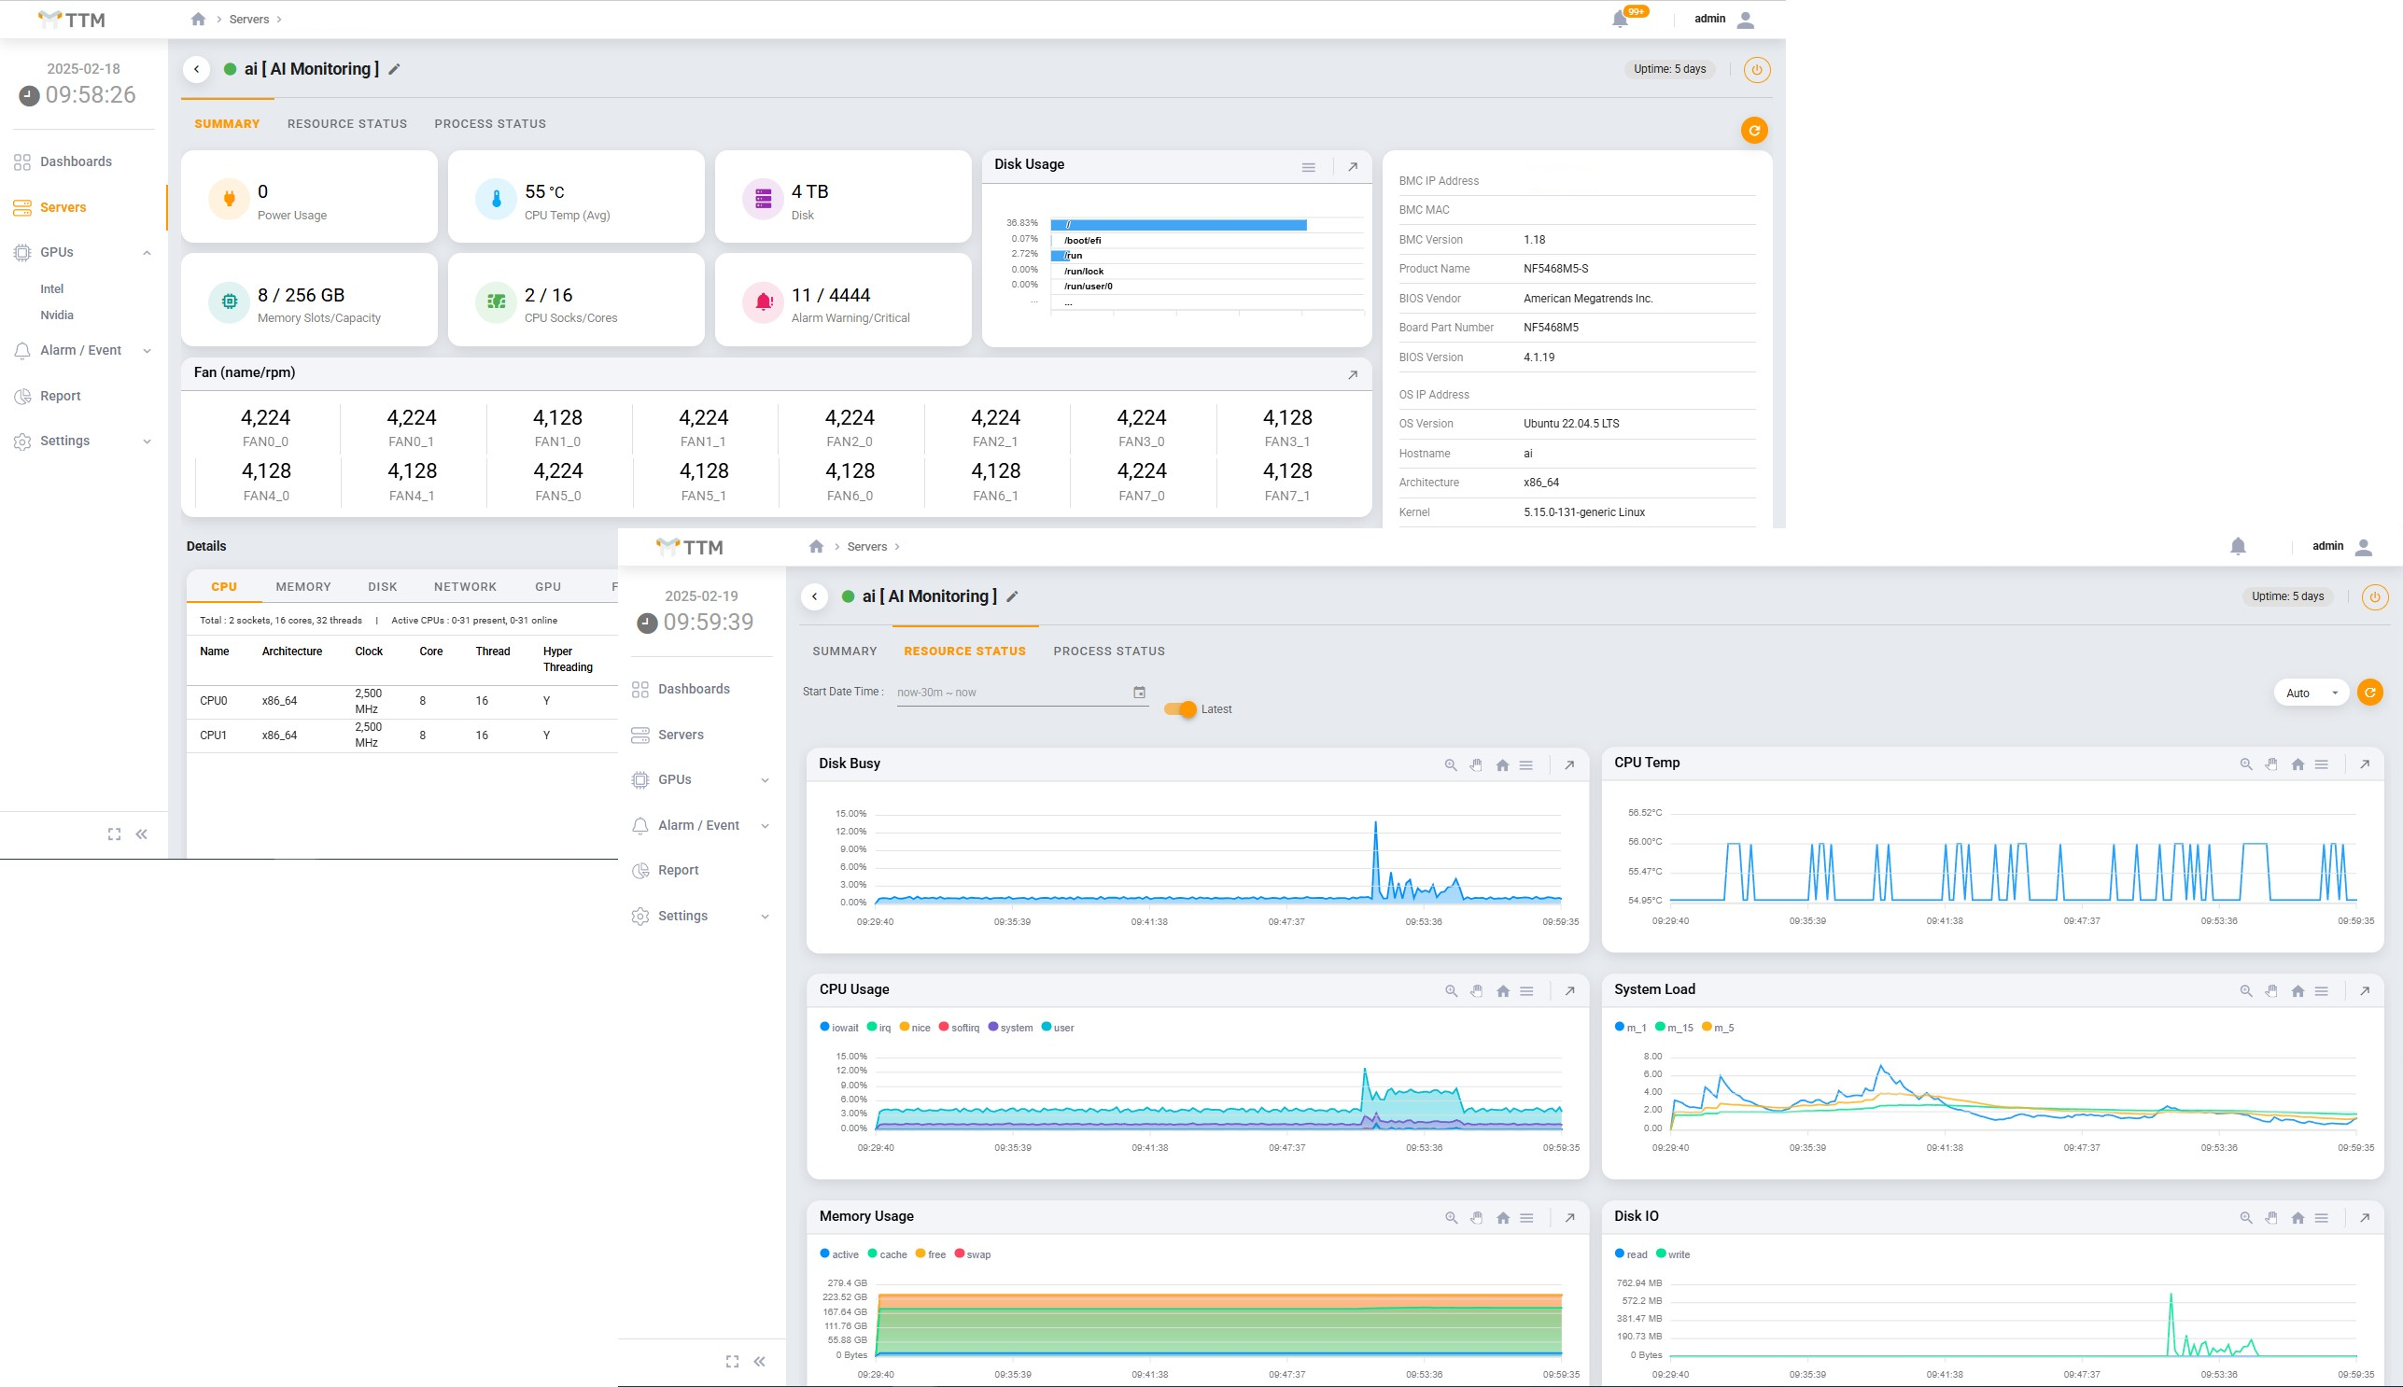
Task: Select pan hand tool on CPU Temp chart
Action: coord(2271,764)
